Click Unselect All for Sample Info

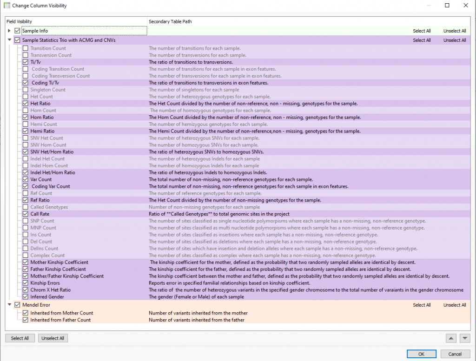pyautogui.click(x=454, y=30)
